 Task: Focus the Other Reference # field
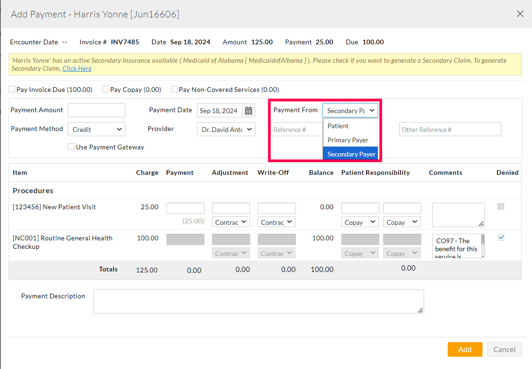click(450, 129)
